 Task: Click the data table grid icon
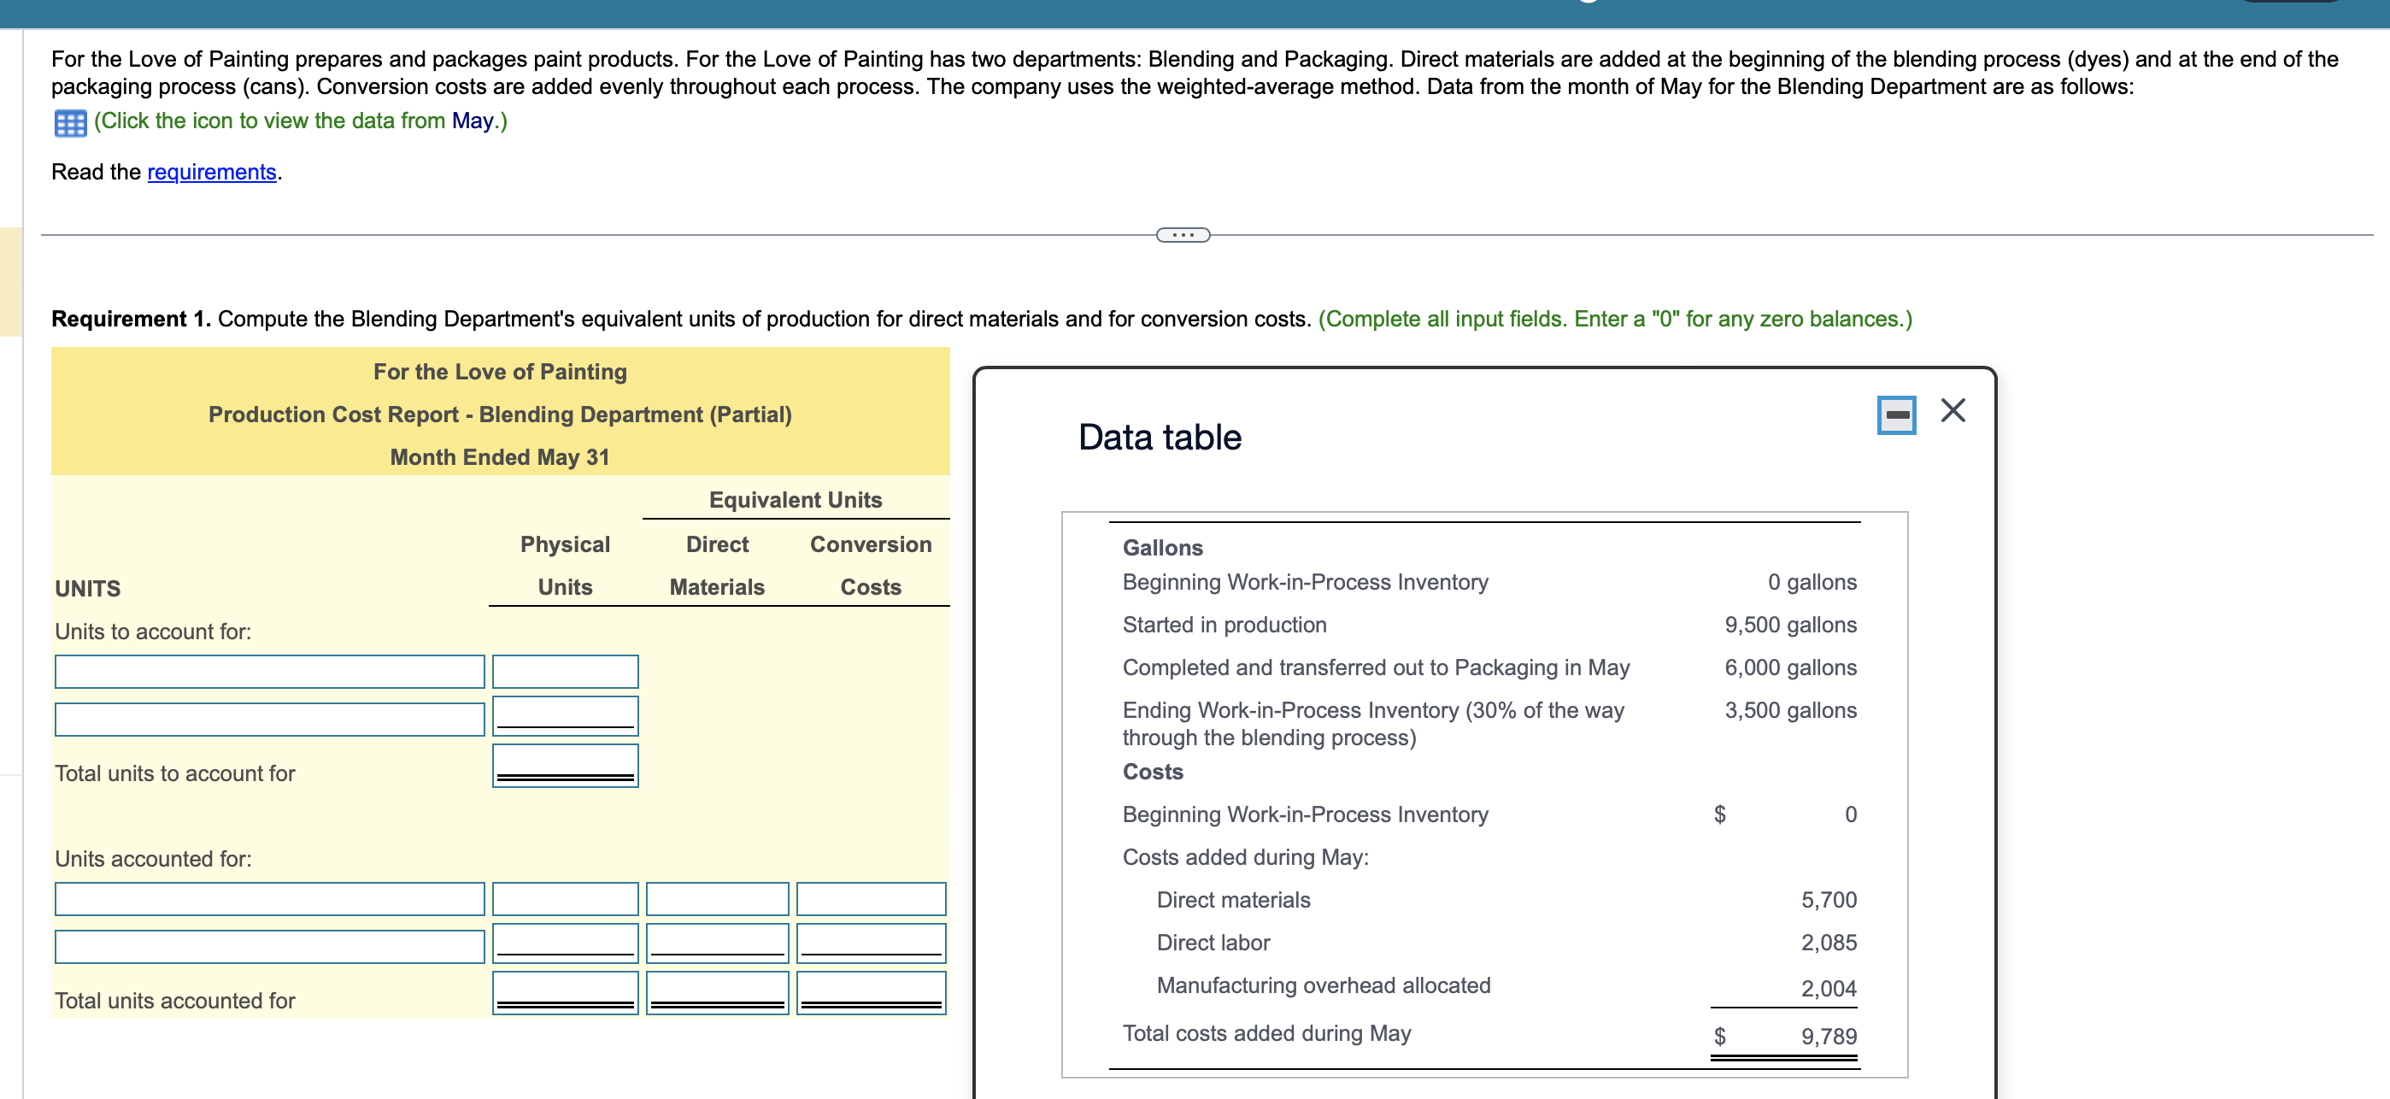(71, 122)
